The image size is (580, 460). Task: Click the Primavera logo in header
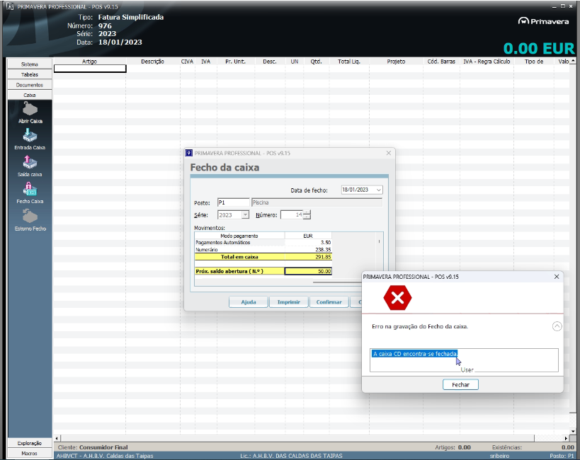[x=543, y=21]
